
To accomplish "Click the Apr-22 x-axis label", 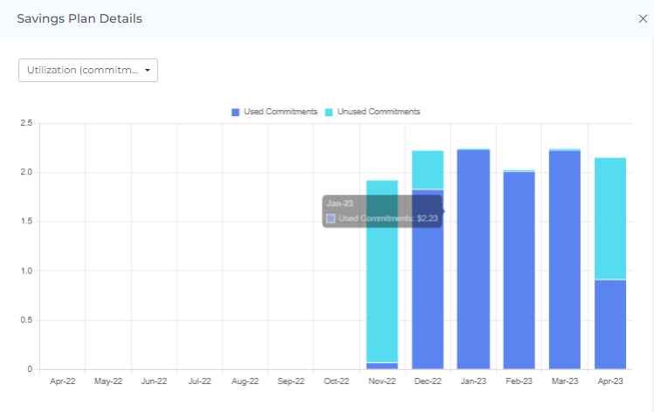I will tap(62, 381).
